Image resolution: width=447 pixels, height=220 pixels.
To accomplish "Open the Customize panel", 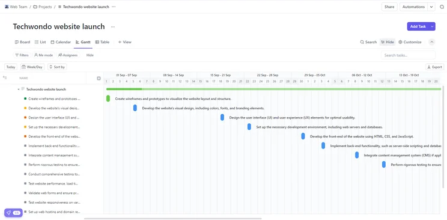I will tap(410, 42).
